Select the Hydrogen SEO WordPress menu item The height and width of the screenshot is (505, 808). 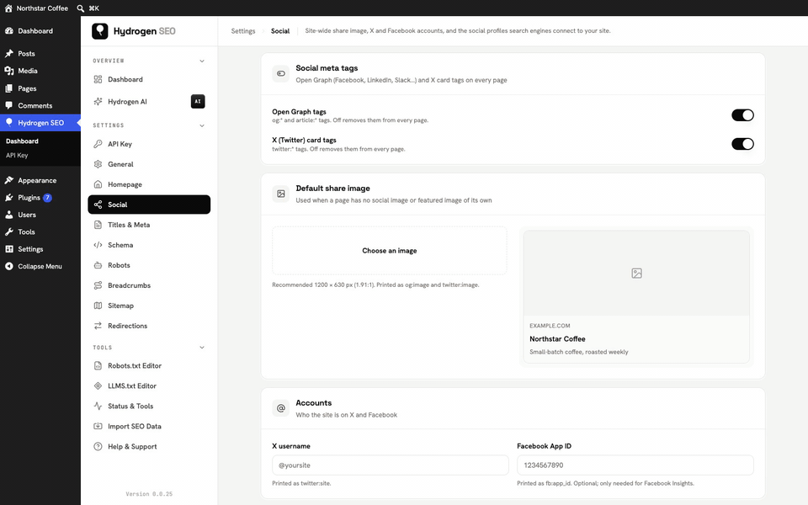tap(40, 123)
